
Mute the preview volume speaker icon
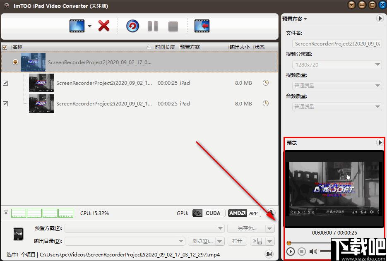coord(313,251)
